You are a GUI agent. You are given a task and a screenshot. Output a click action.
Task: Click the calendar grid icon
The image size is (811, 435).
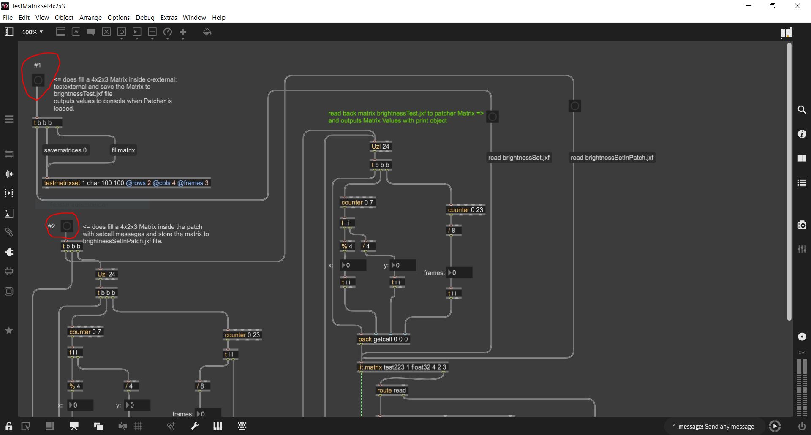[786, 33]
